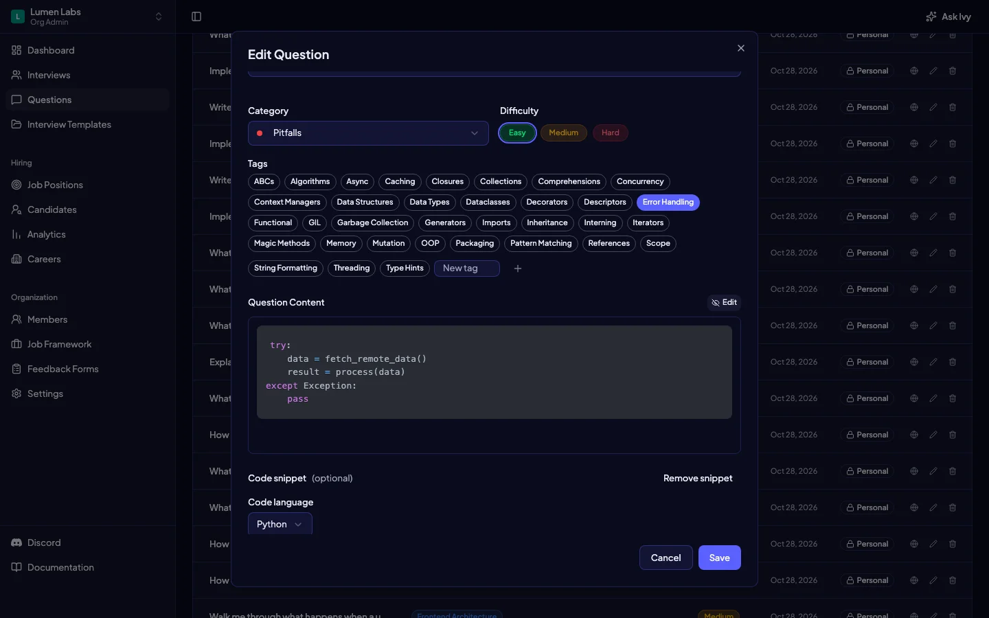
Task: Go to Members in sidebar
Action: [87, 319]
